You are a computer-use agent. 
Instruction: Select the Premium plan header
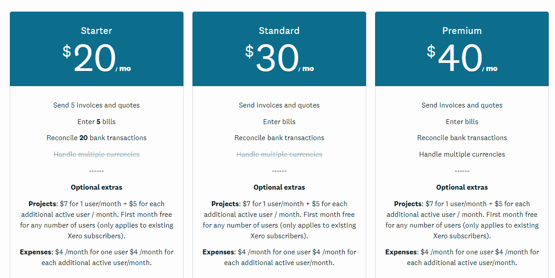point(462,31)
